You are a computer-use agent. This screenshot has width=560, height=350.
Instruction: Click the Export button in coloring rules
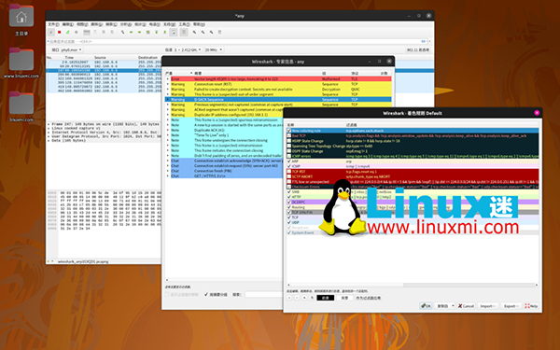tap(511, 306)
